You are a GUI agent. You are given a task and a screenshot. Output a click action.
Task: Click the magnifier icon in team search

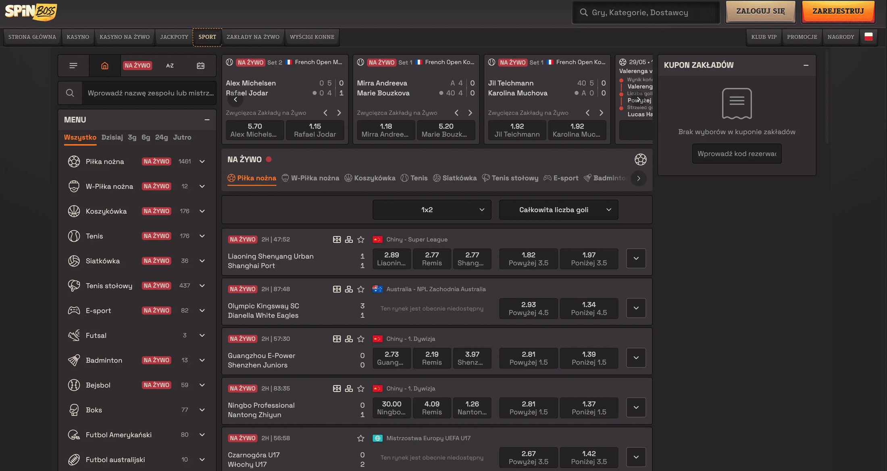[70, 93]
